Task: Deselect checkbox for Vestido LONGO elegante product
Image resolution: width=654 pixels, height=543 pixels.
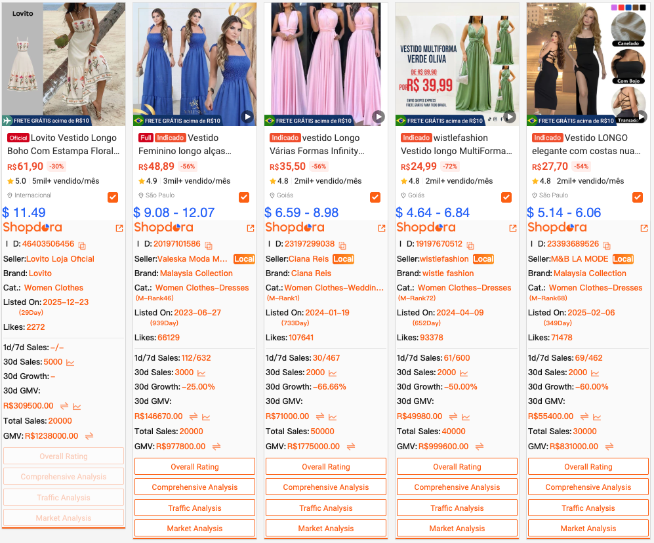Action: pyautogui.click(x=638, y=197)
